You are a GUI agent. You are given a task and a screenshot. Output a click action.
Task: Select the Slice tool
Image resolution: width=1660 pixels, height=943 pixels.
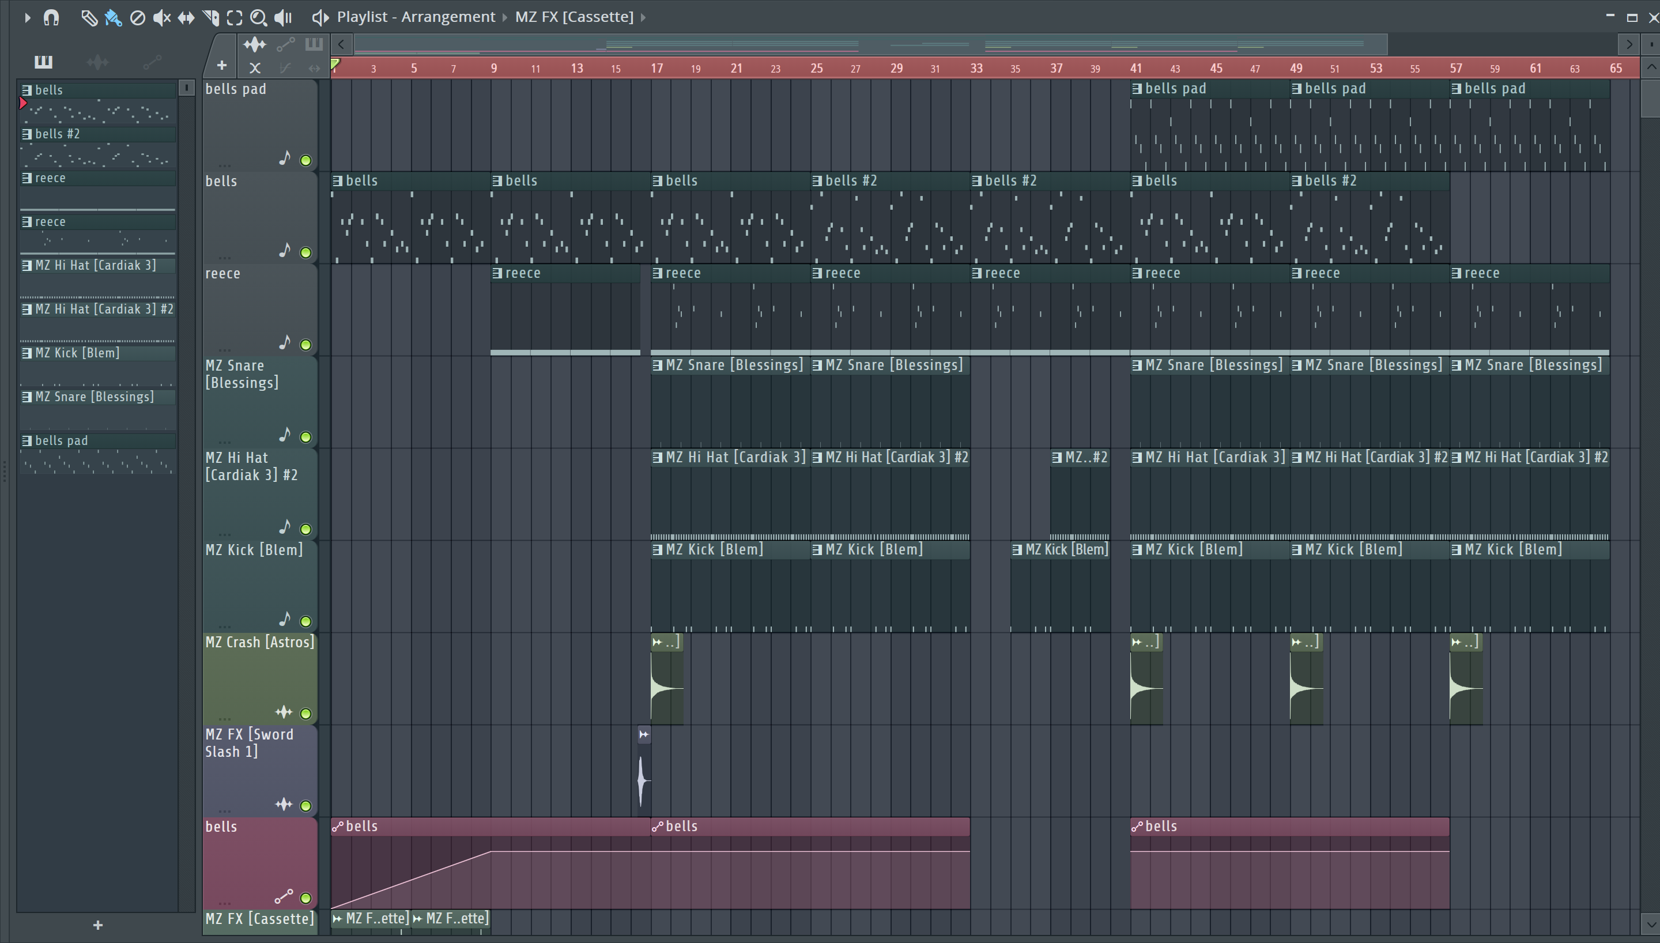[210, 17]
